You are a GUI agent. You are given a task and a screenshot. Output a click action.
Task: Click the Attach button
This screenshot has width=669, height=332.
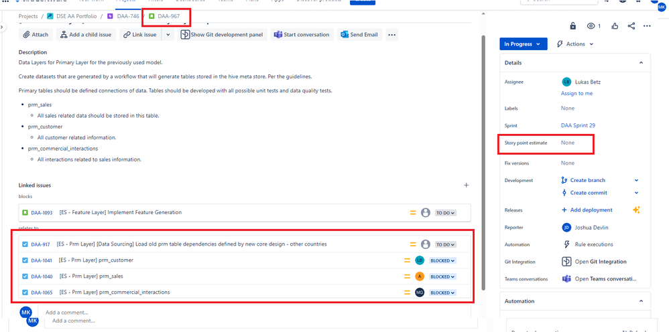(36, 35)
